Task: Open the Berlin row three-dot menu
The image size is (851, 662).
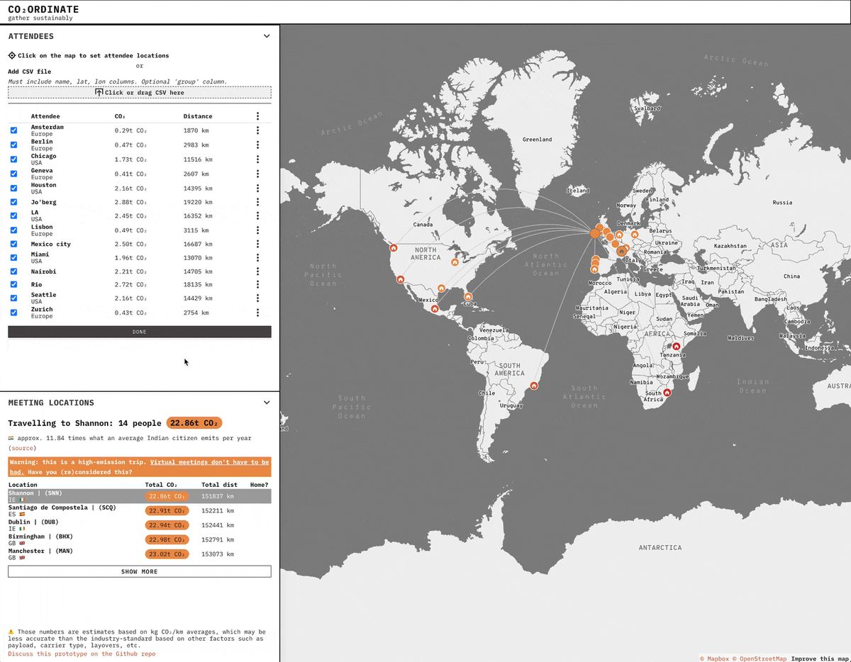Action: click(x=257, y=145)
